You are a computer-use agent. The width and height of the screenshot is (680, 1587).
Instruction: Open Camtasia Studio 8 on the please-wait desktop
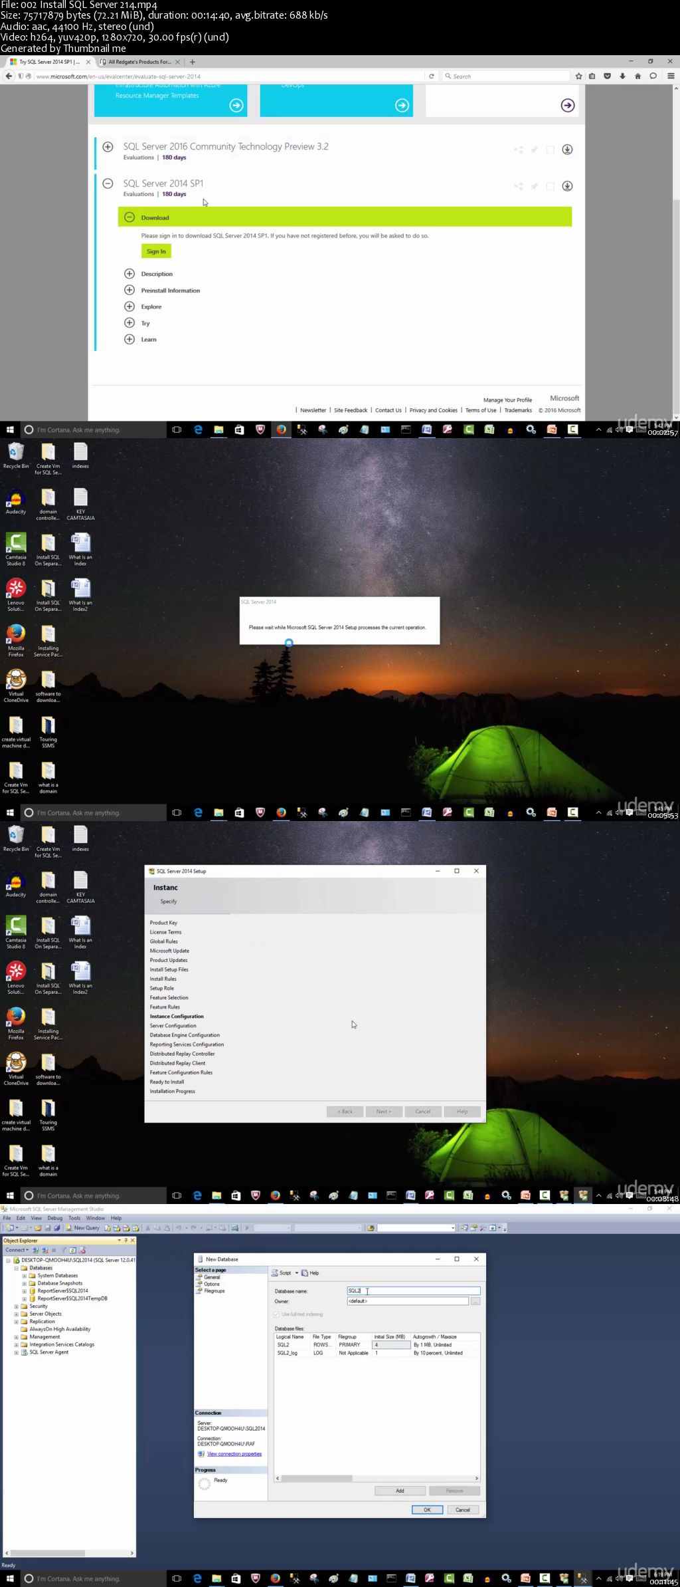(16, 549)
